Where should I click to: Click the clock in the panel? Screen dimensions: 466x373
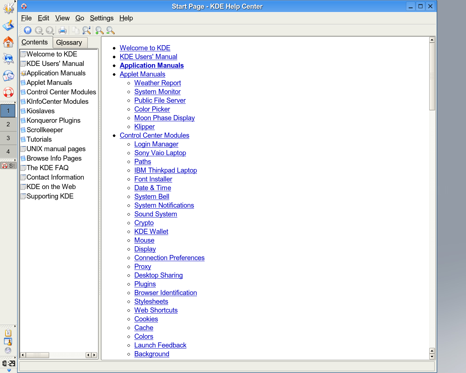click(9, 363)
